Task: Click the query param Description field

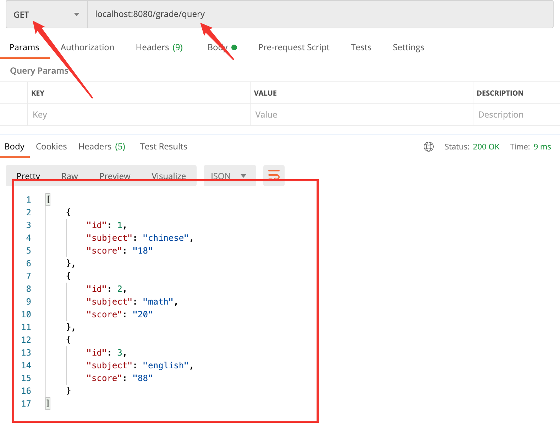Action: [516, 115]
